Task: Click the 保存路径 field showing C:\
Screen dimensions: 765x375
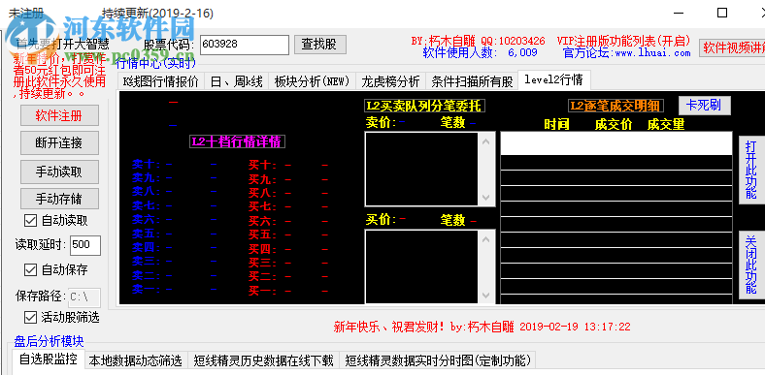Action: [x=83, y=297]
